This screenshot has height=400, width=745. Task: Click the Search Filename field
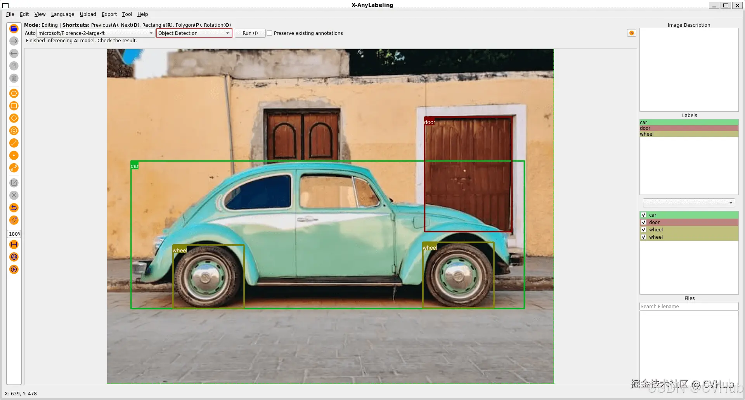[689, 307]
